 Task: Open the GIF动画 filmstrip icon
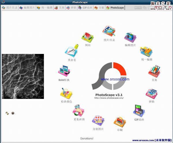(x=139, y=111)
